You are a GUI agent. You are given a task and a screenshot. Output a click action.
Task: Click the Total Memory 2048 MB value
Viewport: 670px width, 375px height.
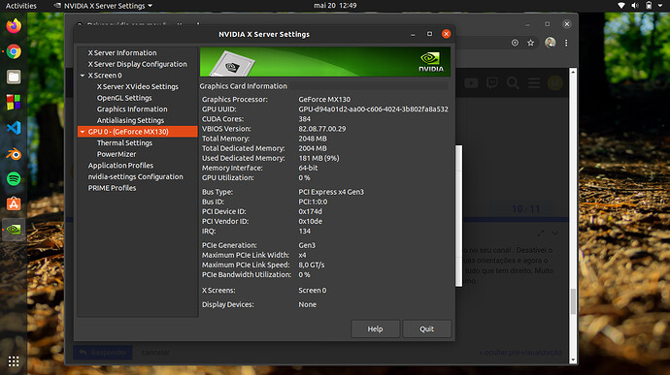click(x=313, y=139)
